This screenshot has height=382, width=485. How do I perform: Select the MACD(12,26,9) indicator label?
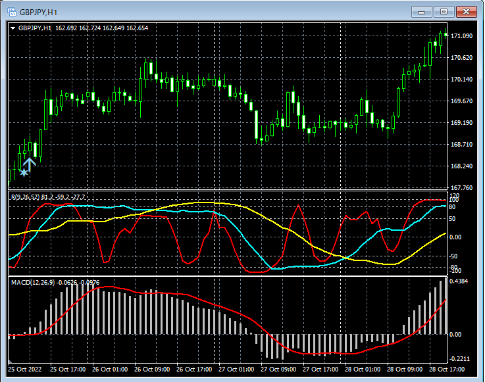(x=33, y=282)
